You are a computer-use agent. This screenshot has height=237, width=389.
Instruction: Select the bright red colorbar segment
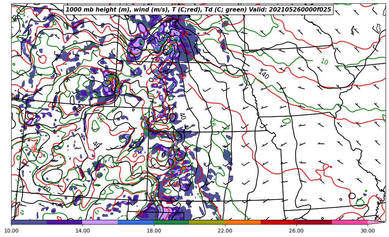(x=278, y=222)
